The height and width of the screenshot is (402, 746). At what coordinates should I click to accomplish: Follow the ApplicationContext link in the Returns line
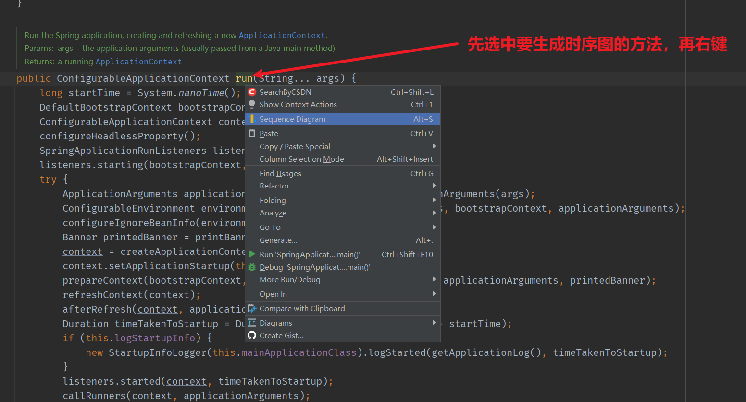(x=138, y=62)
